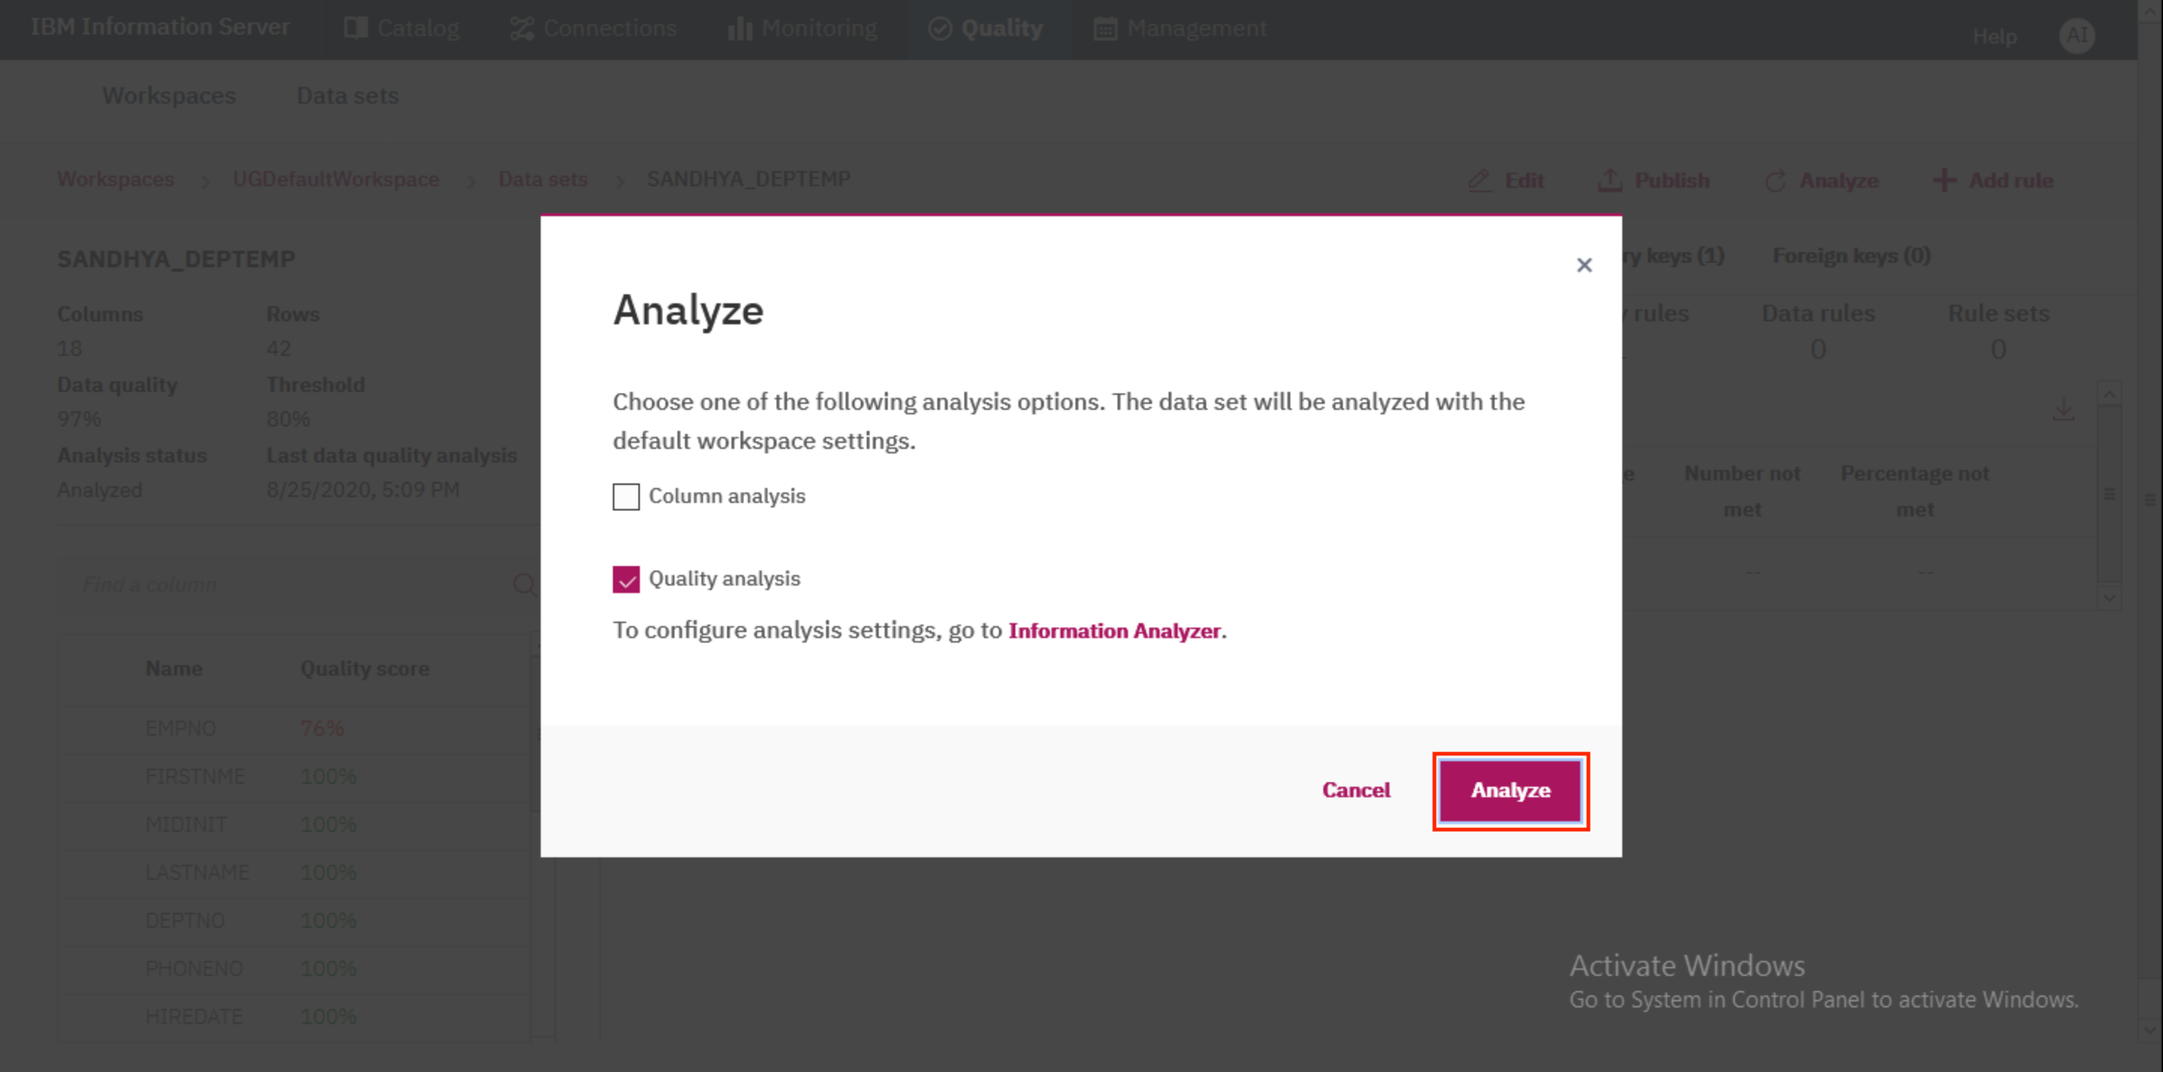The width and height of the screenshot is (2163, 1072).
Task: Click the Connections icon in header
Action: pos(521,29)
